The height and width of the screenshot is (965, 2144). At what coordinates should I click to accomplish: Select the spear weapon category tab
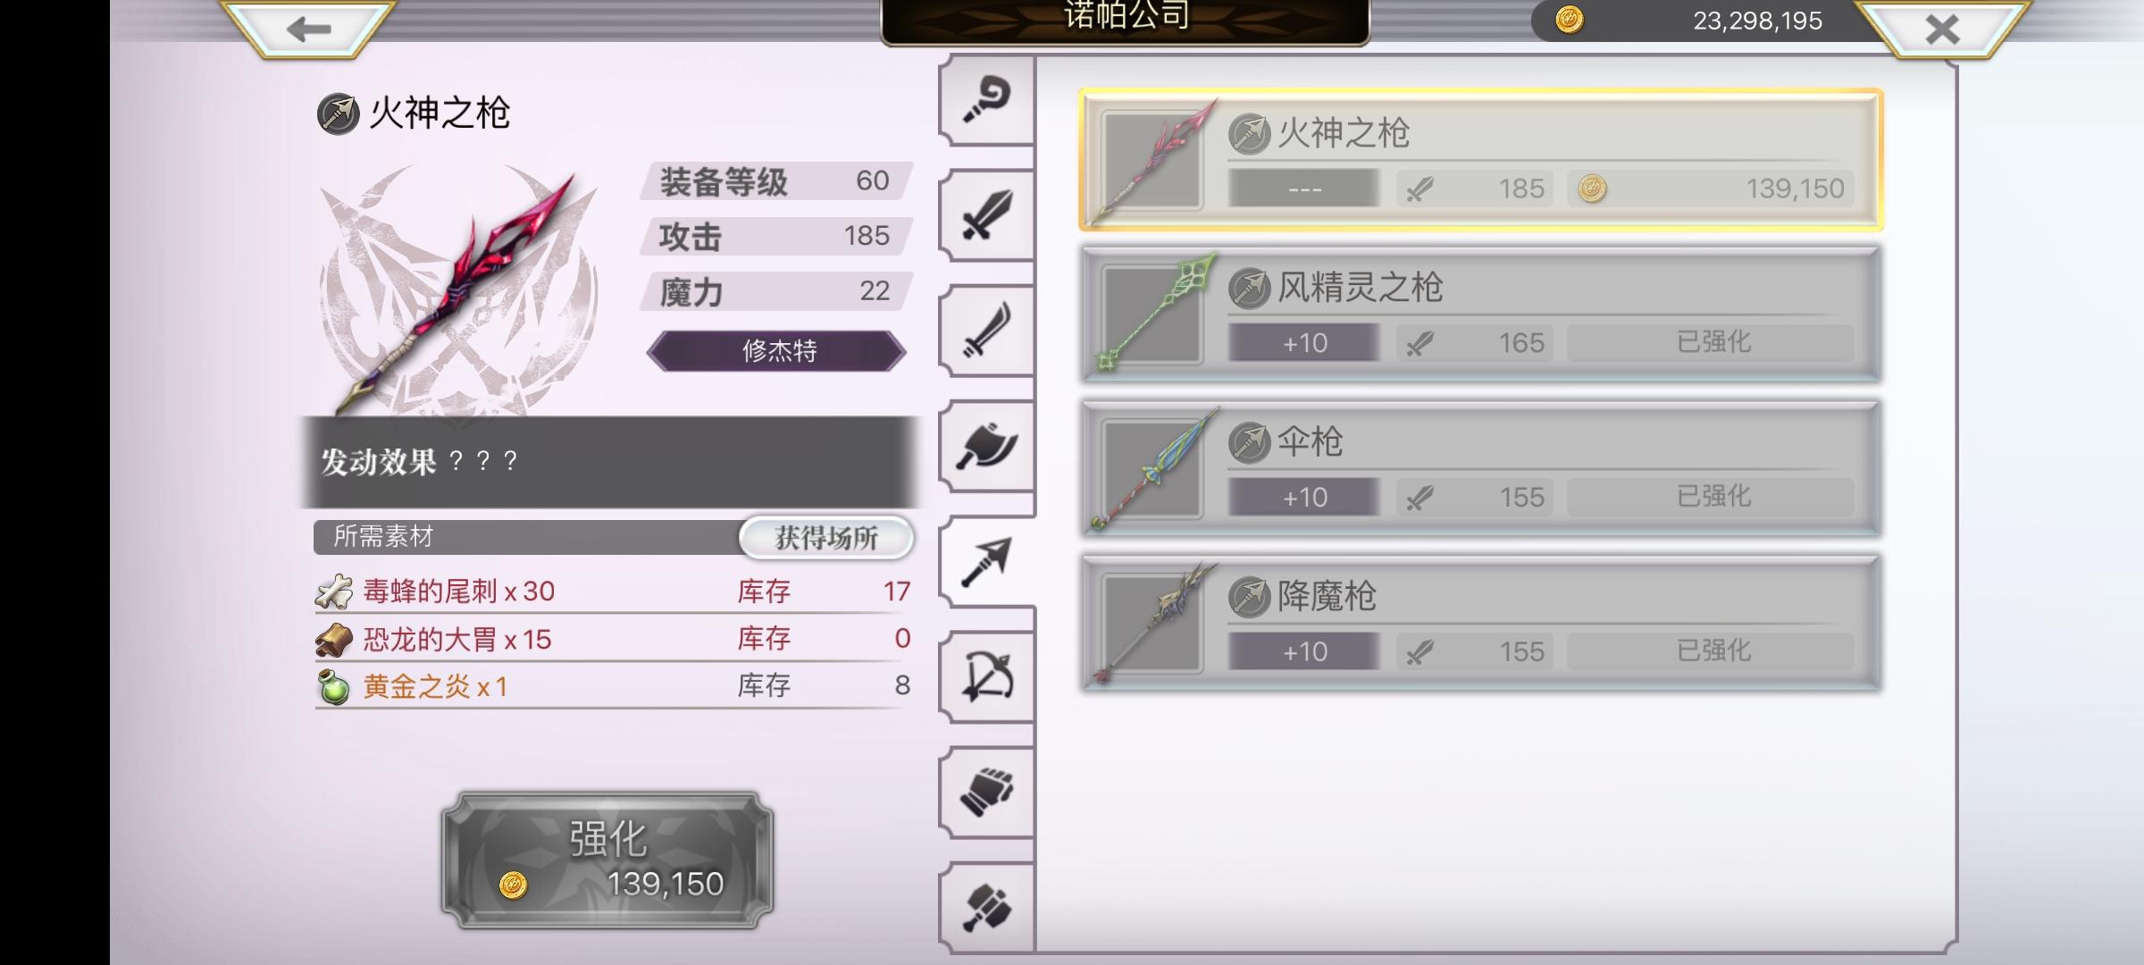point(987,562)
